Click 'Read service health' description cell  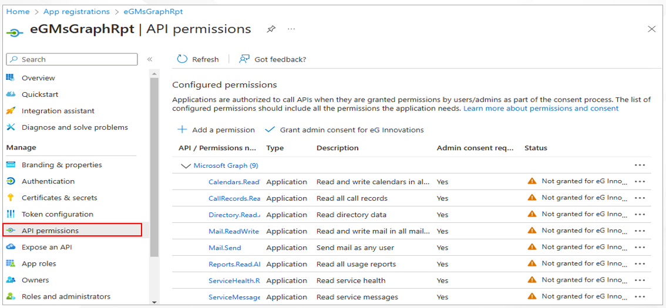pos(351,280)
